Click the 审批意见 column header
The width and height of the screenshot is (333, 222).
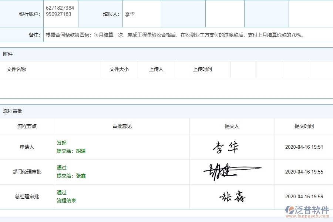(122, 126)
